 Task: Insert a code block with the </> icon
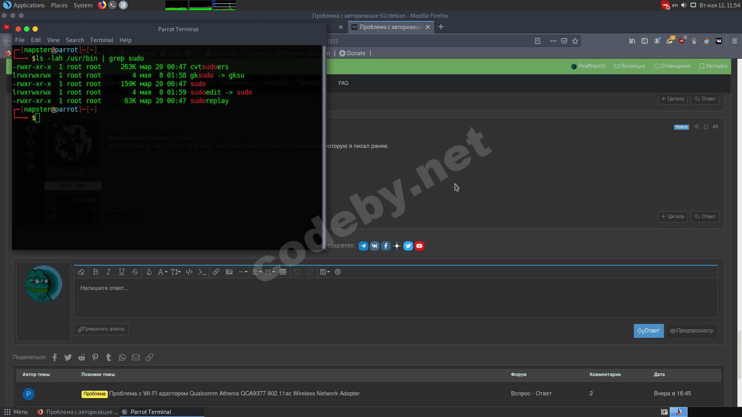click(189, 272)
